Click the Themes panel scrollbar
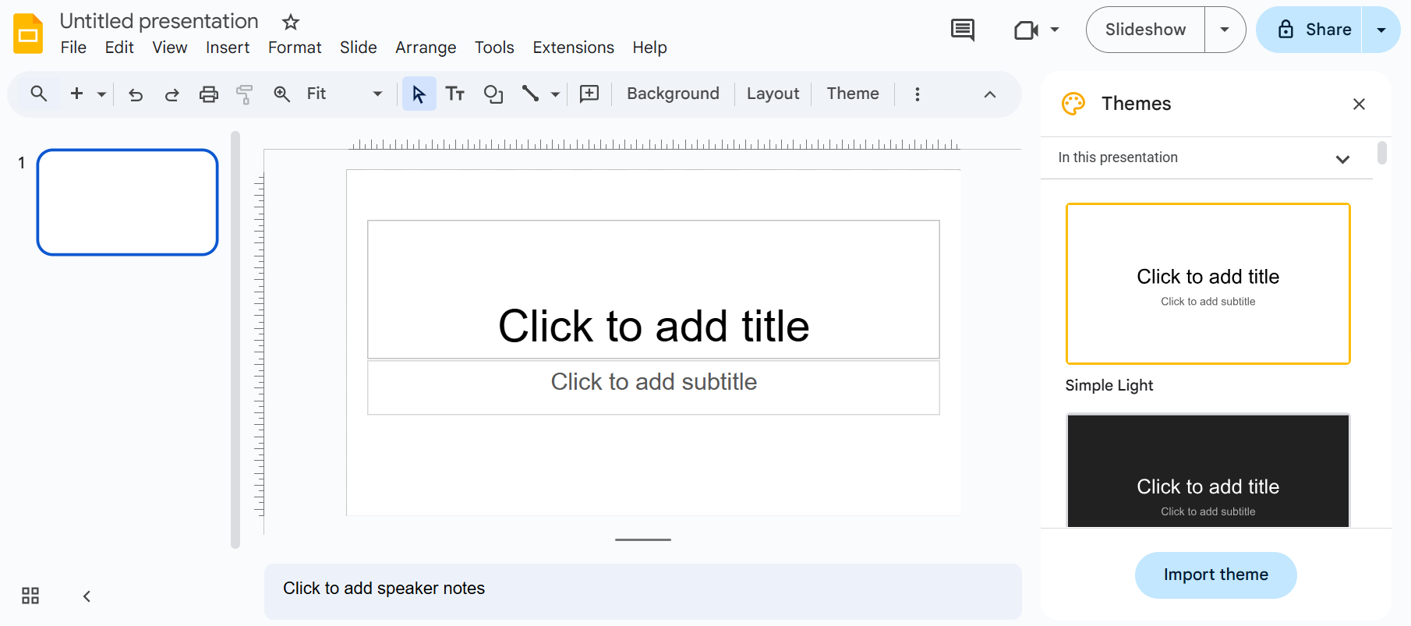 point(1381,153)
